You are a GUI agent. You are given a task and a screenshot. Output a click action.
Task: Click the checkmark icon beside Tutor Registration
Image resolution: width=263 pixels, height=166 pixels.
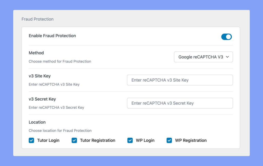[74, 140]
